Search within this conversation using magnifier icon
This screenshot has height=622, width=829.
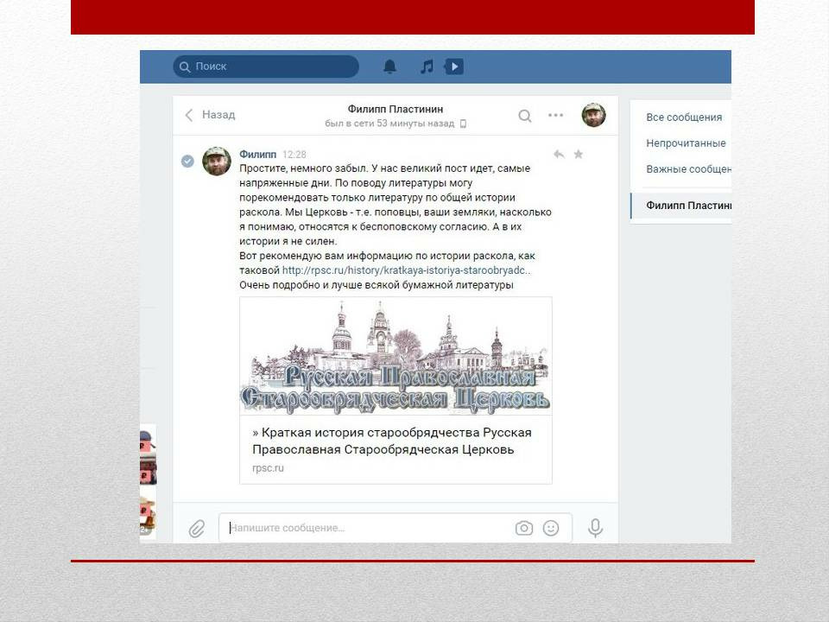click(525, 116)
